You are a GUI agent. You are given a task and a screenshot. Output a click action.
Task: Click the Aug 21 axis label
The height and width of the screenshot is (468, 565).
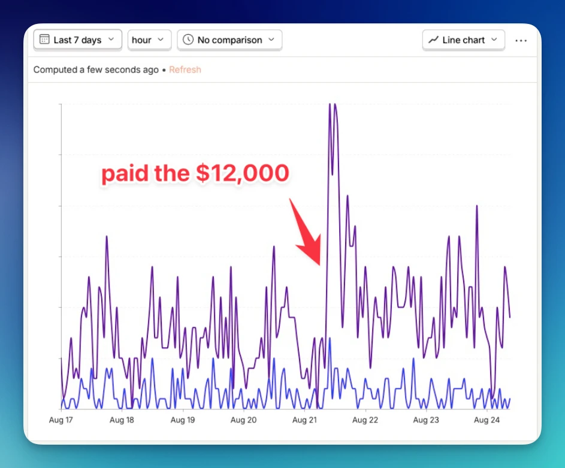pos(304,420)
